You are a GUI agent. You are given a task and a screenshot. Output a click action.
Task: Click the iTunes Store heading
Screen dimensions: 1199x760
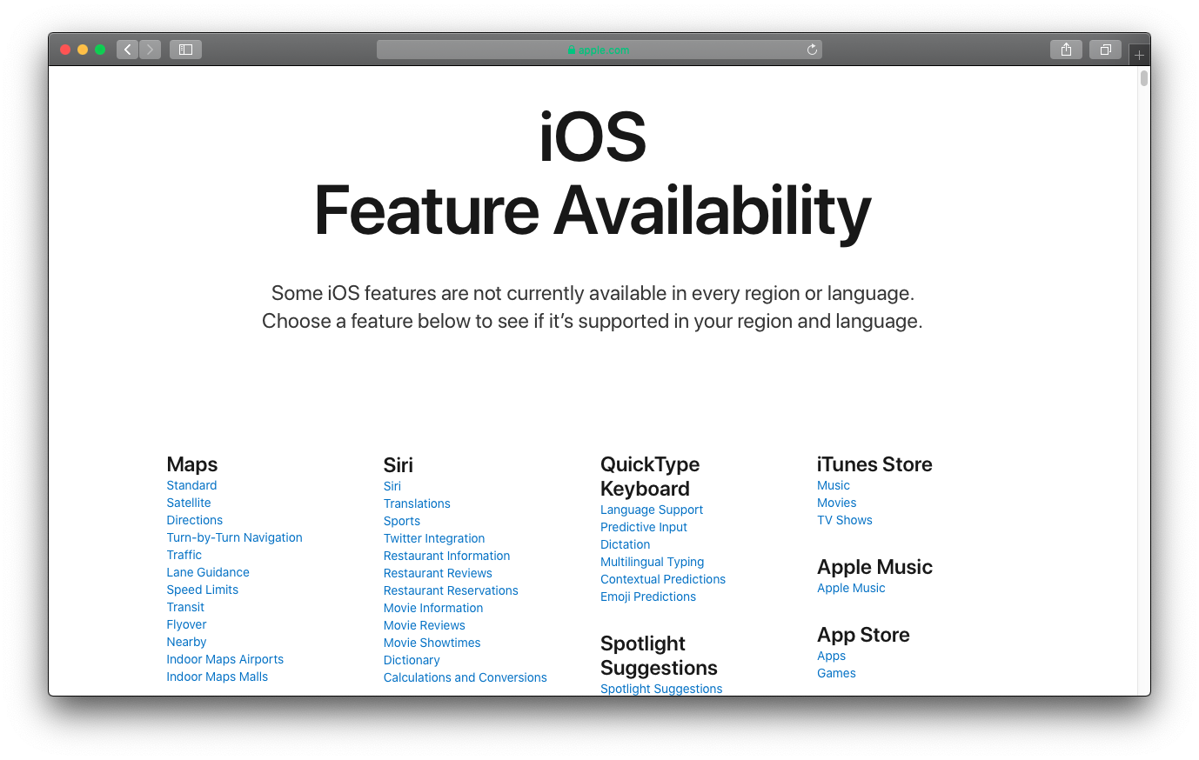click(874, 464)
